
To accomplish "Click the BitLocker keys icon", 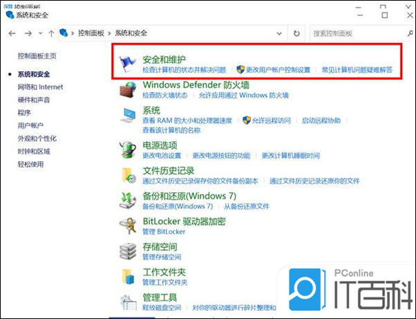I will tap(128, 226).
